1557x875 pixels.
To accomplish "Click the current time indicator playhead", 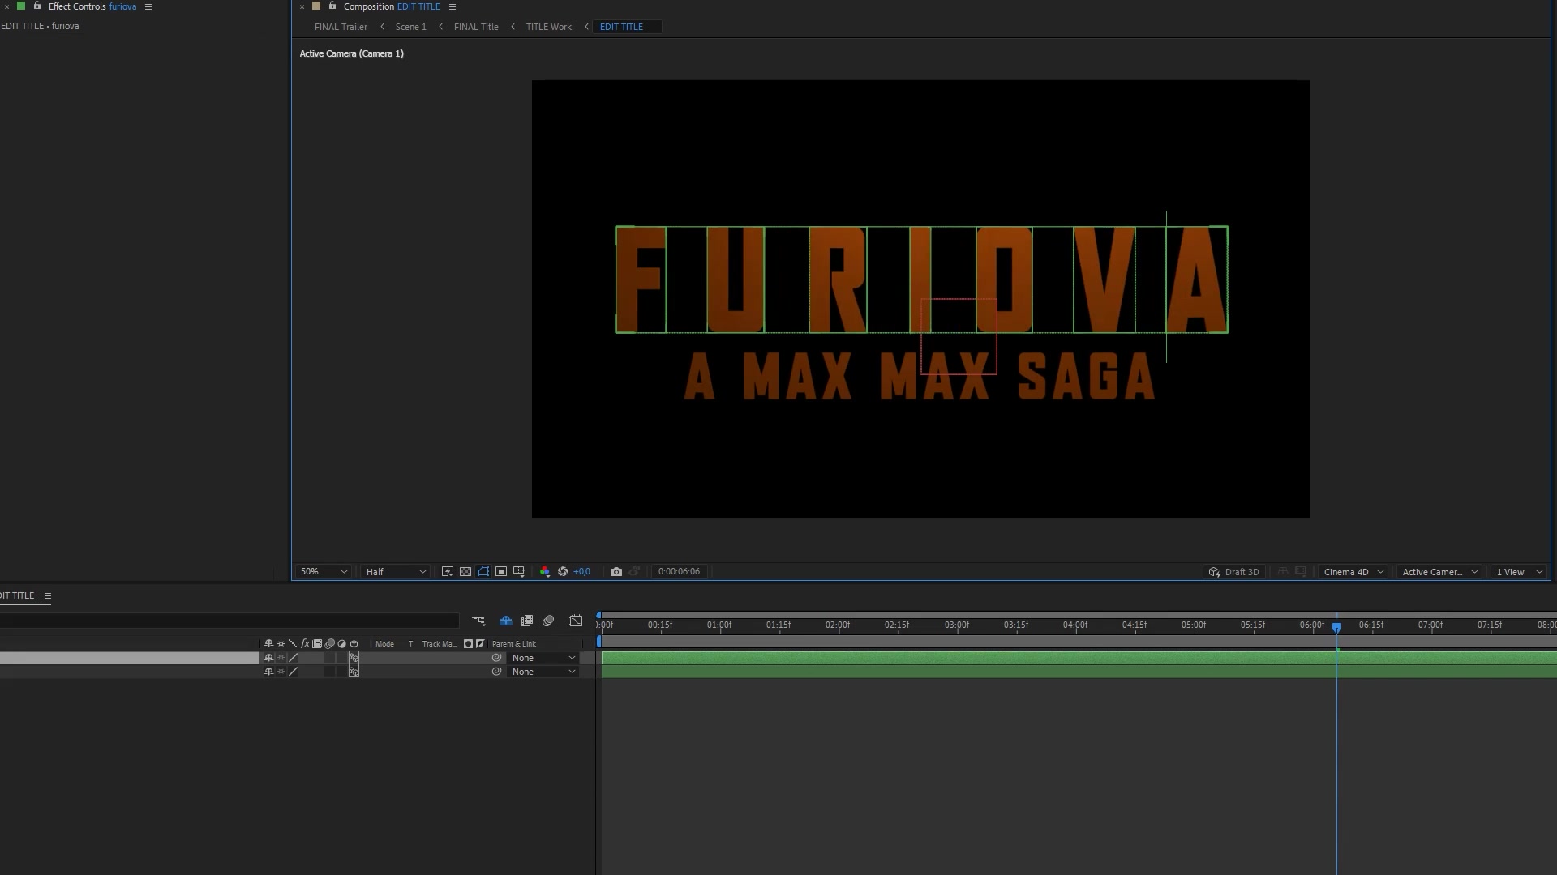I will (1336, 627).
